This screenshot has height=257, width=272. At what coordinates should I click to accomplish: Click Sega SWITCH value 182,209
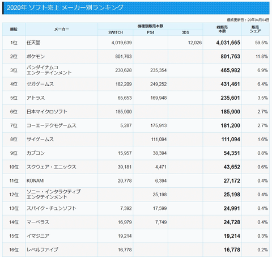click(124, 84)
